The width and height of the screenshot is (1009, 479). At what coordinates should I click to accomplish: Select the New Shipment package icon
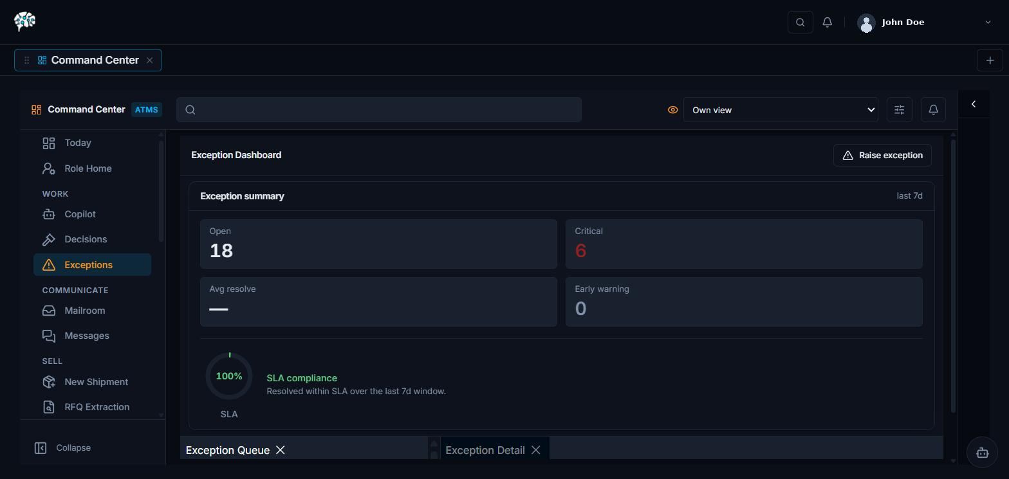tap(49, 382)
